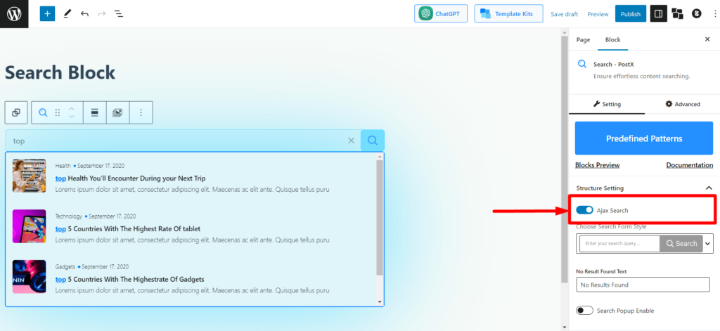
Task: Open the Advanced tab with gear icon
Action: click(x=682, y=104)
